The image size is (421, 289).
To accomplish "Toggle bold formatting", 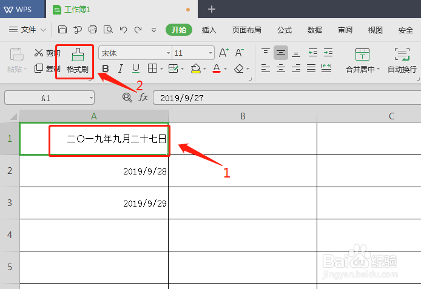I will click(x=106, y=68).
